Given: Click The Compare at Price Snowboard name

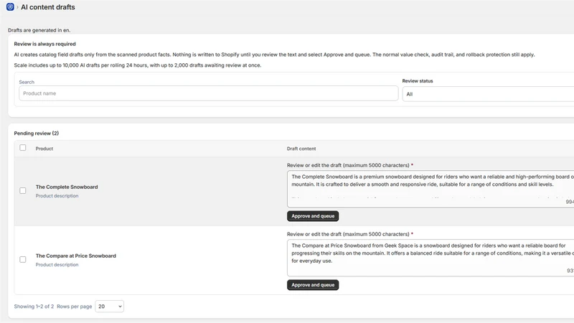Looking at the screenshot, I should tap(76, 256).
